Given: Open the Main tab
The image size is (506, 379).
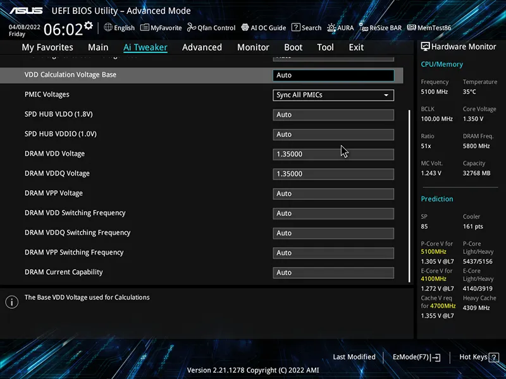Looking at the screenshot, I should click(98, 47).
